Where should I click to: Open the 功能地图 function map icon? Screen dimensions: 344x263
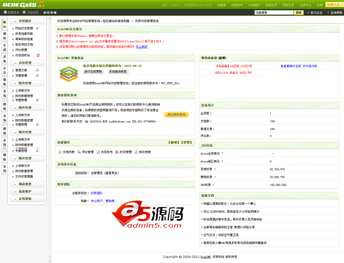point(24,12)
